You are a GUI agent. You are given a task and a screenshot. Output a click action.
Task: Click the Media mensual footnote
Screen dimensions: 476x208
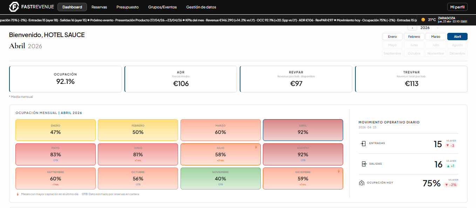coord(21,97)
